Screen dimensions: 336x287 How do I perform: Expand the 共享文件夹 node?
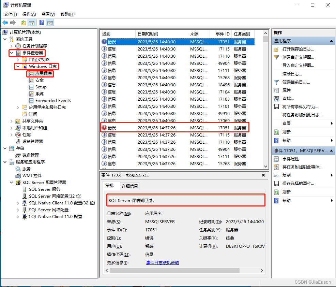click(x=12, y=121)
